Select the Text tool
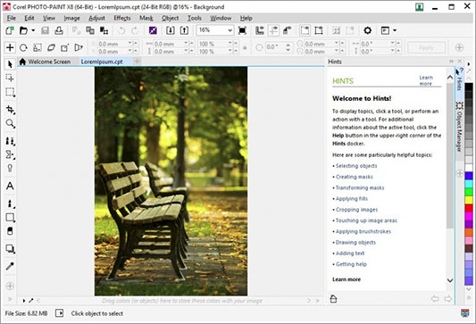 pos(10,186)
